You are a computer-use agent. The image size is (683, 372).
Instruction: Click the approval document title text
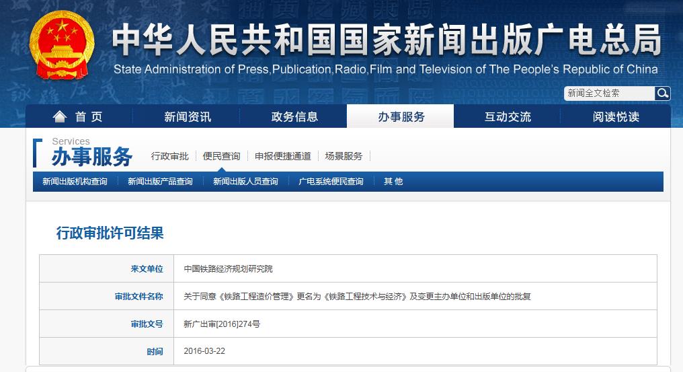pos(357,297)
